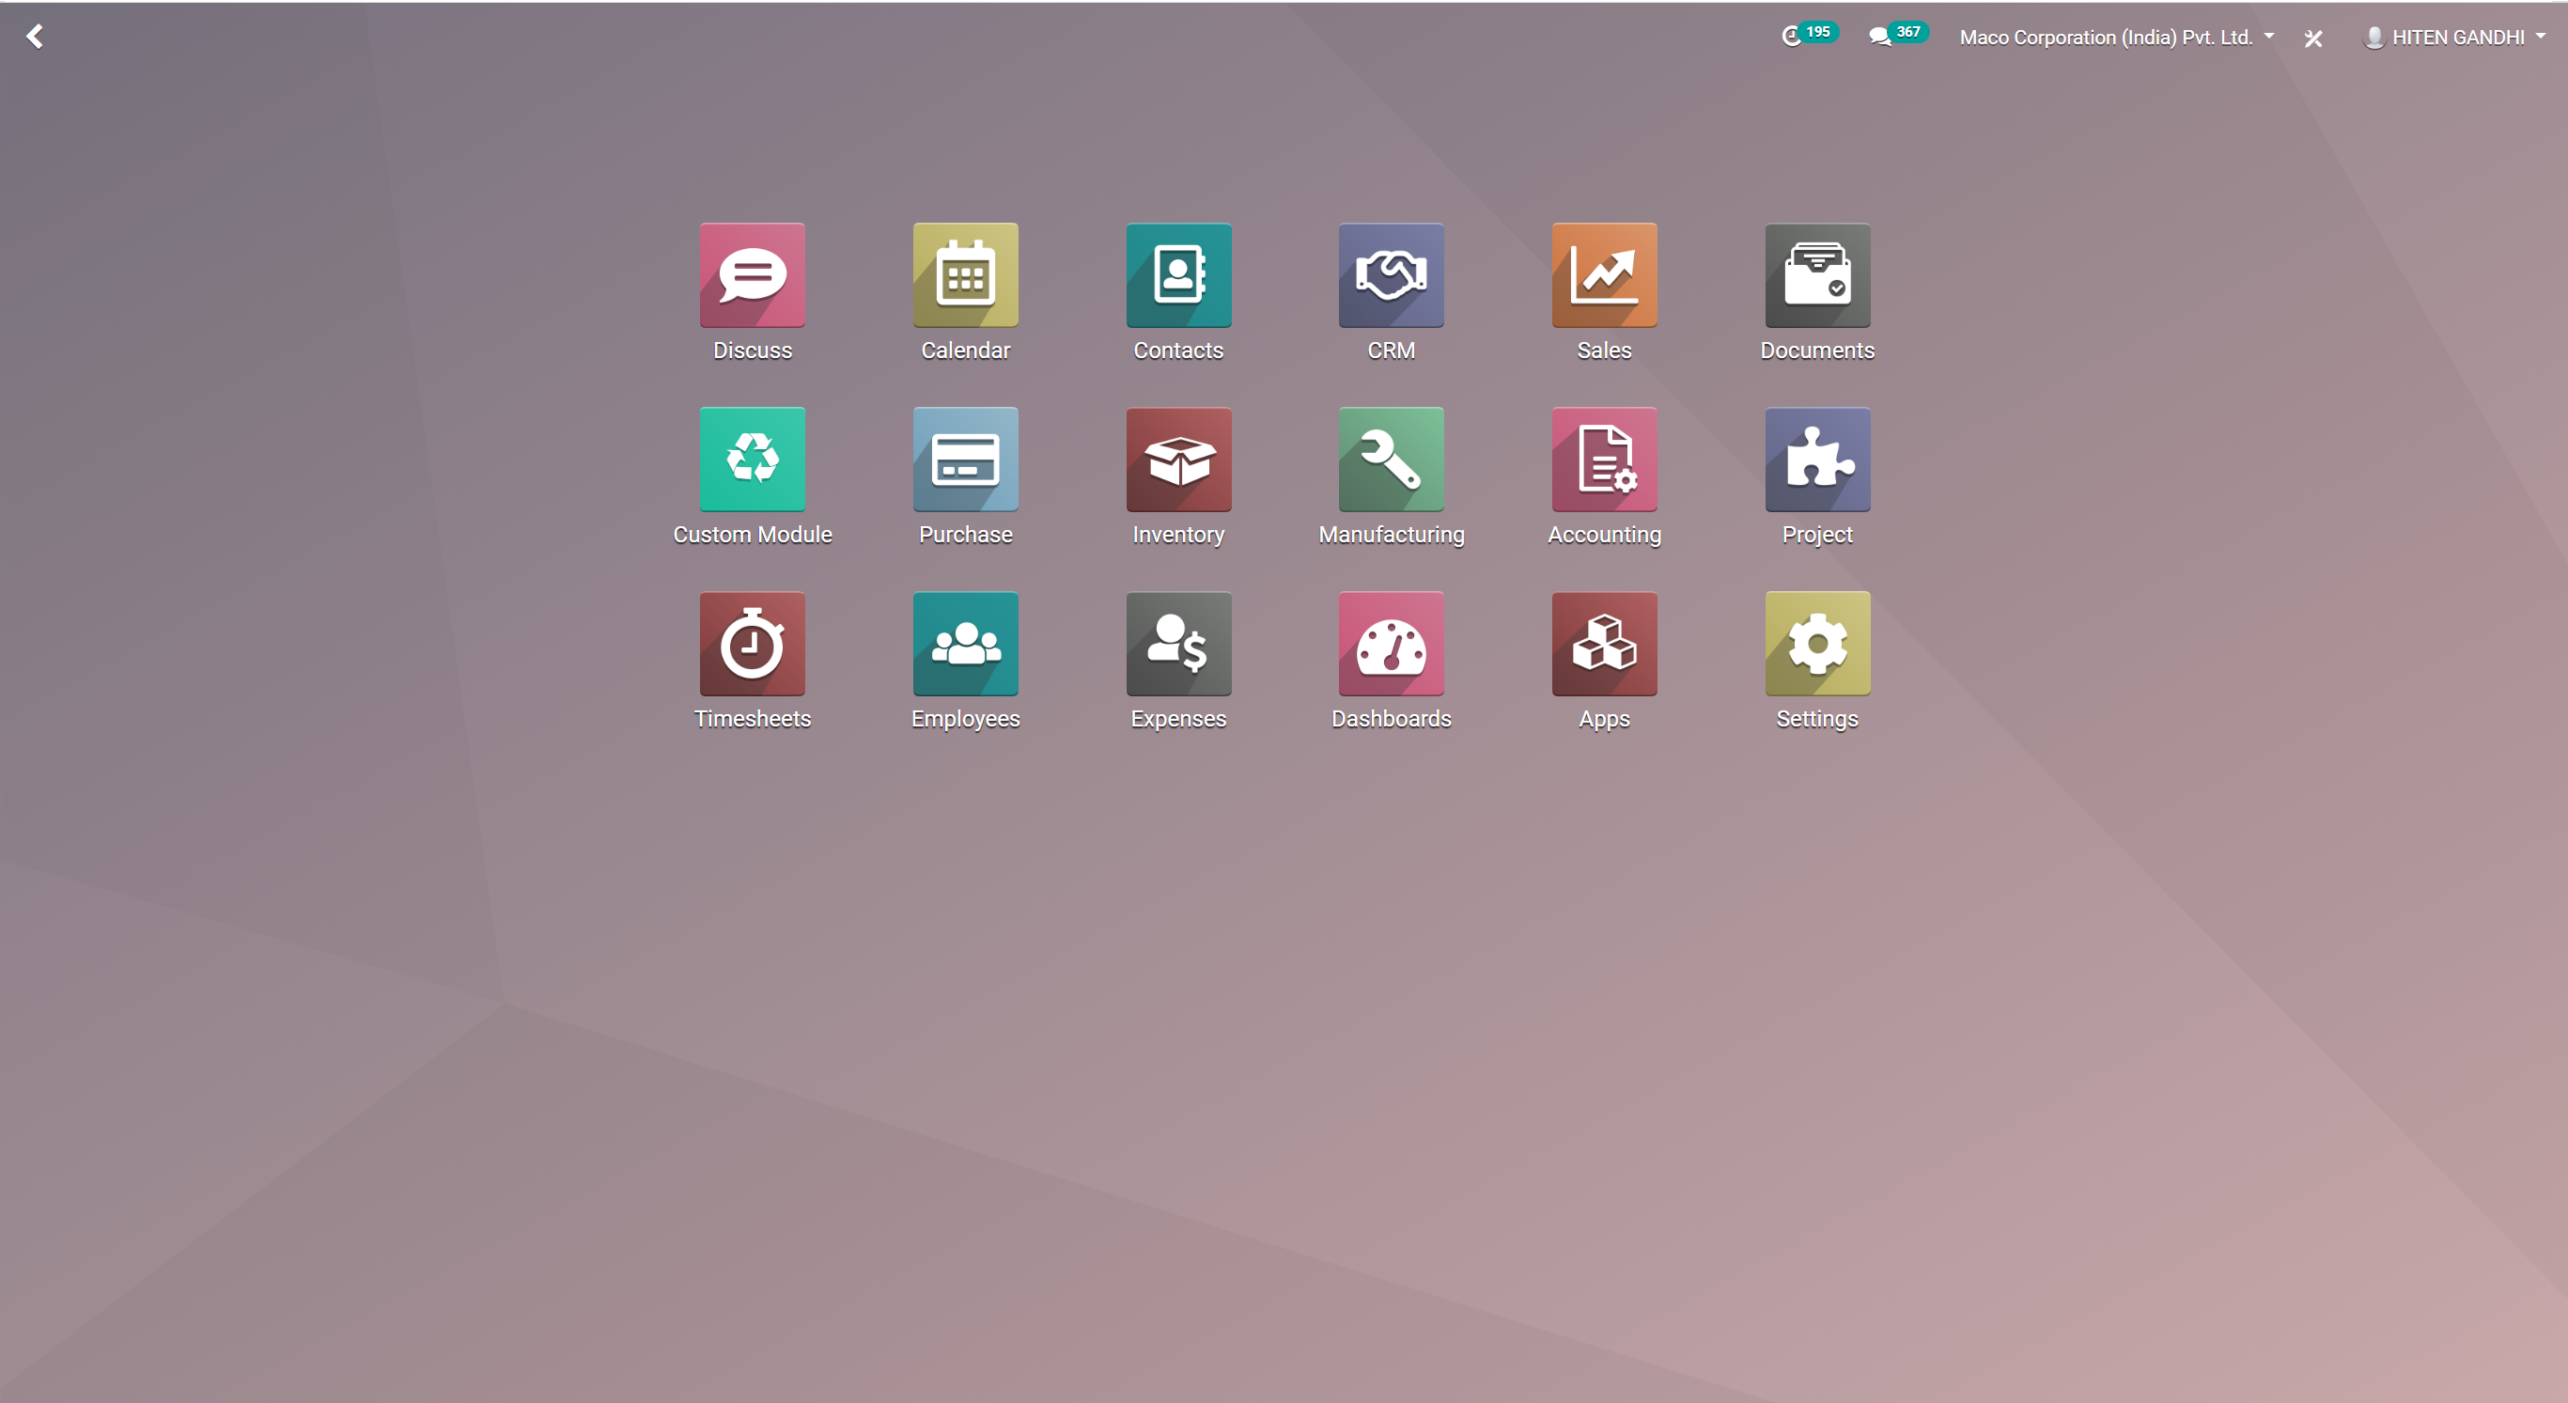The width and height of the screenshot is (2568, 1403).
Task: Open conversations icon showing 367
Action: [1898, 35]
